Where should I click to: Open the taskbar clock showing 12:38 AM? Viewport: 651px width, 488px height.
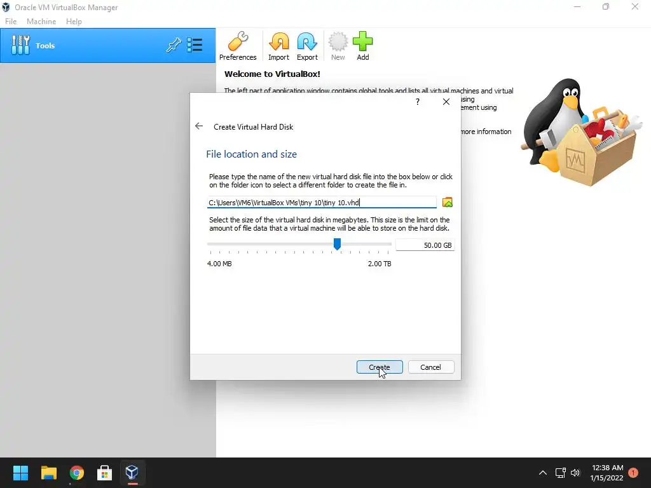click(607, 473)
